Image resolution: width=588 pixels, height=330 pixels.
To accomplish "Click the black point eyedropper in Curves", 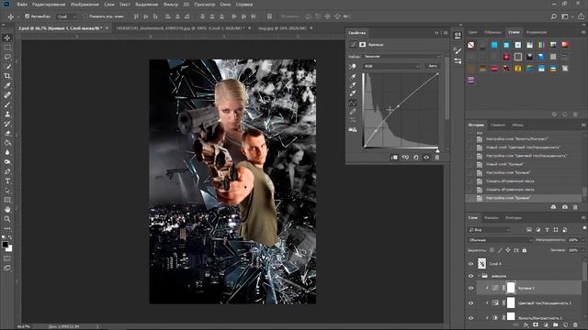I will click(353, 77).
